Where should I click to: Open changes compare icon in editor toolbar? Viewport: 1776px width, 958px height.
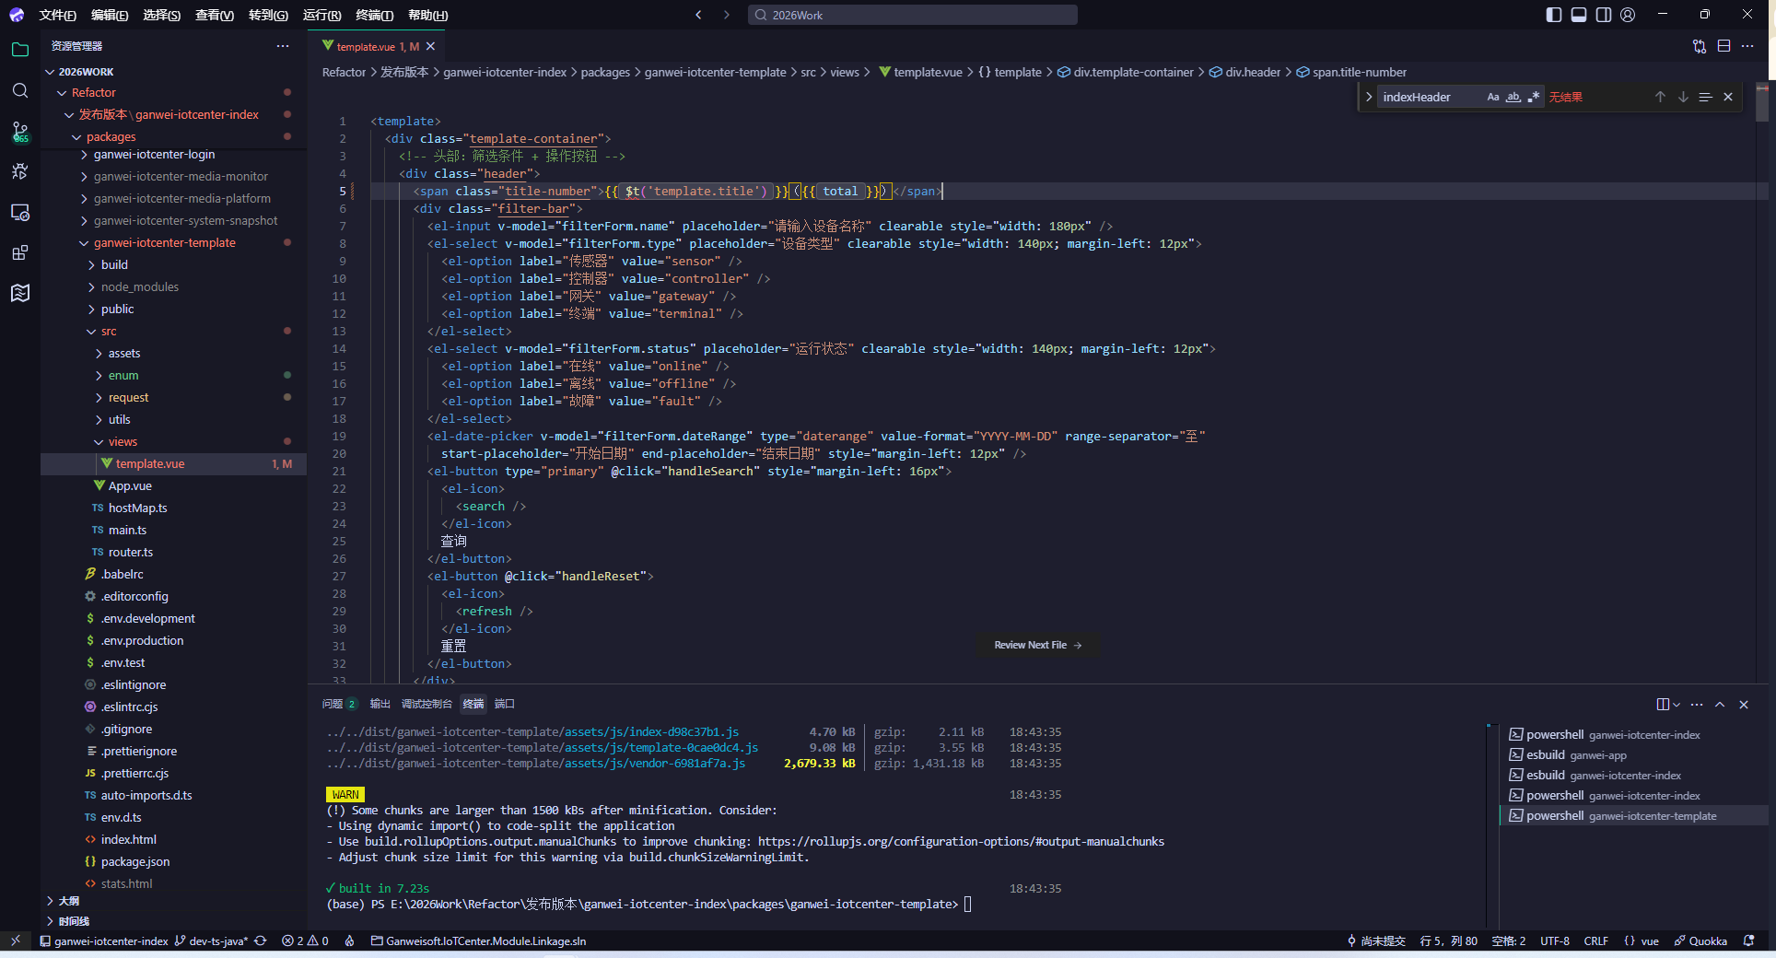click(1700, 46)
